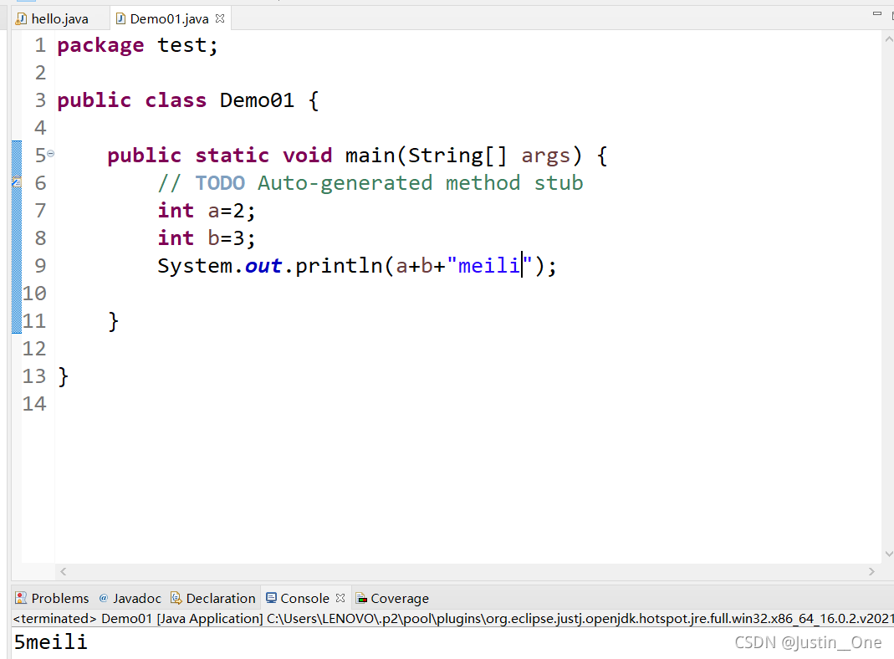894x659 pixels.
Task: Minimize the editor area
Action: 877,13
